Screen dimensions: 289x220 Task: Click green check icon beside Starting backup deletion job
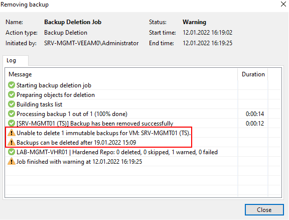(12, 85)
